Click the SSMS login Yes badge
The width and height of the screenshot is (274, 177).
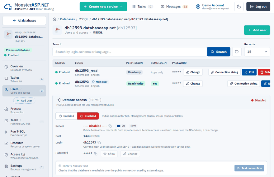pos(155,84)
